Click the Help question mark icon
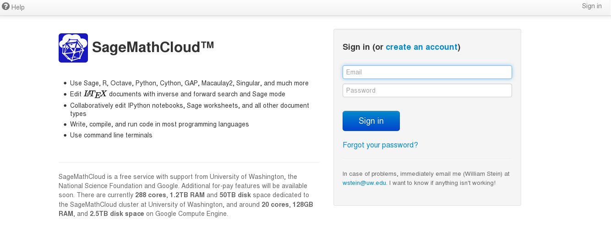 pyautogui.click(x=5, y=6)
